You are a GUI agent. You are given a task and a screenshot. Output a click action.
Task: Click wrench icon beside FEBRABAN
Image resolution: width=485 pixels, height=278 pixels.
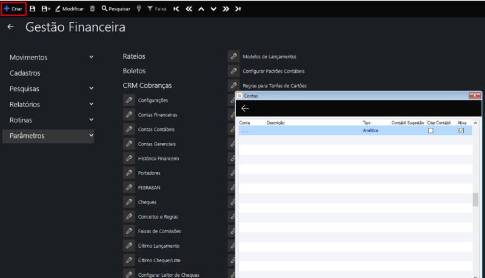(129, 187)
